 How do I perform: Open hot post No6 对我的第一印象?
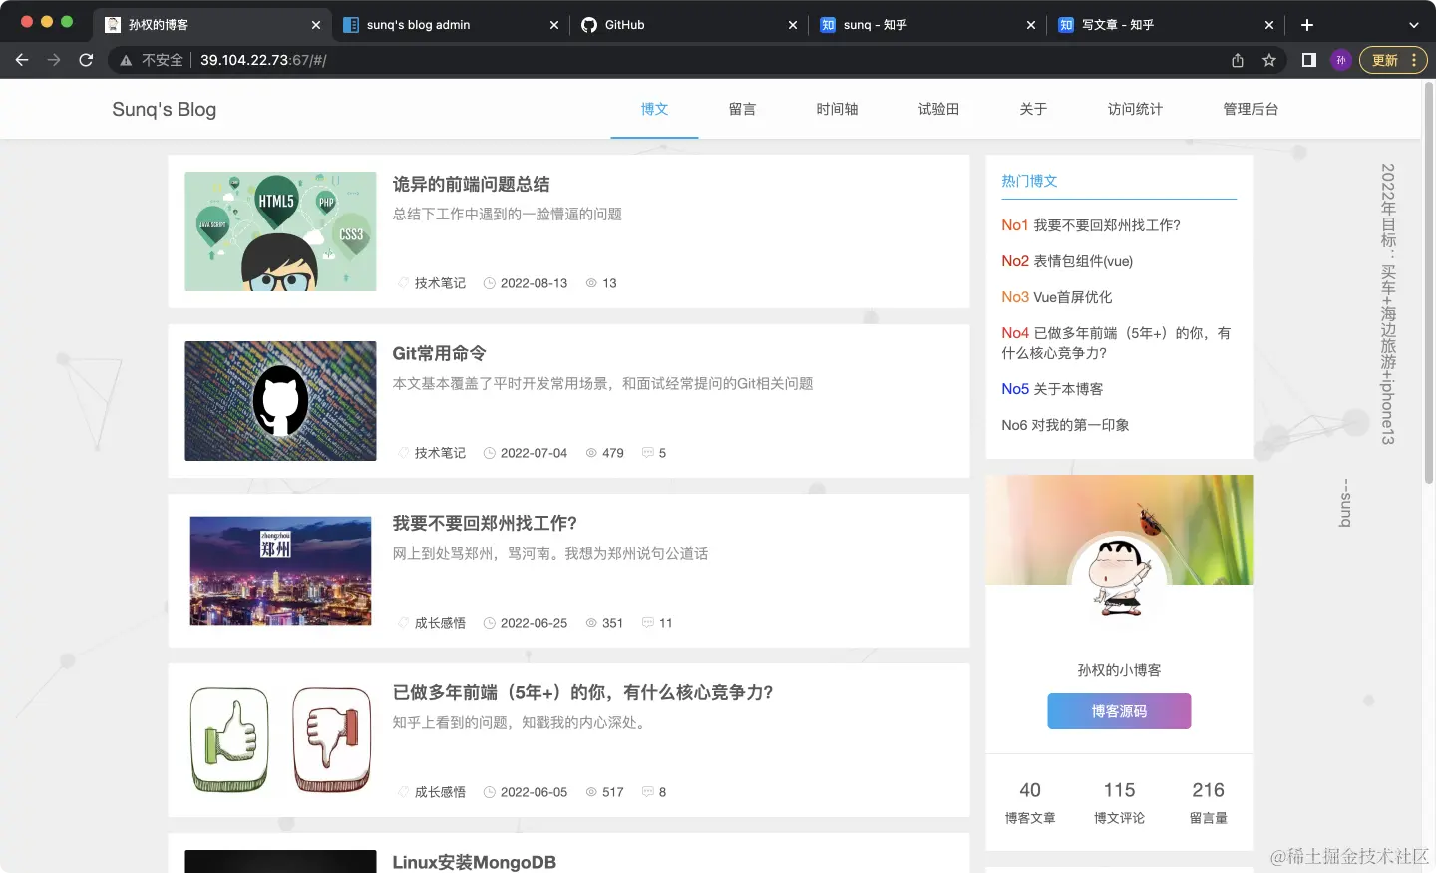tap(1065, 425)
